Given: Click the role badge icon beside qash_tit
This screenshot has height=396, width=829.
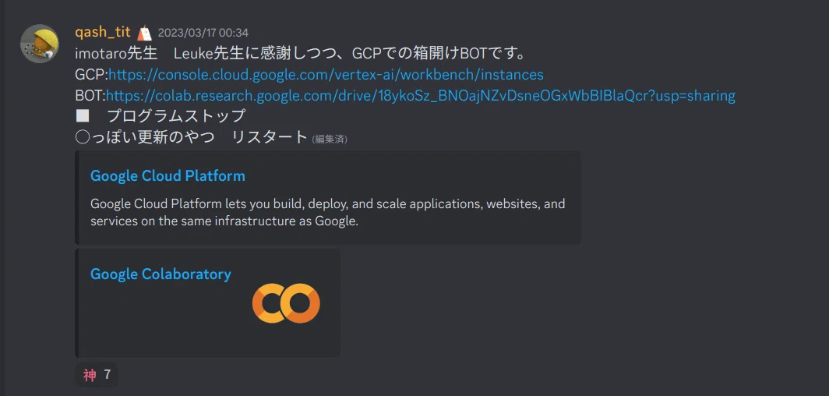Looking at the screenshot, I should click(144, 33).
